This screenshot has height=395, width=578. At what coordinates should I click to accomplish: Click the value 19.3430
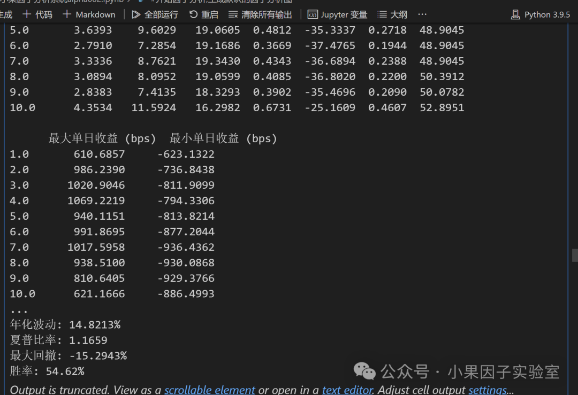[x=217, y=61]
